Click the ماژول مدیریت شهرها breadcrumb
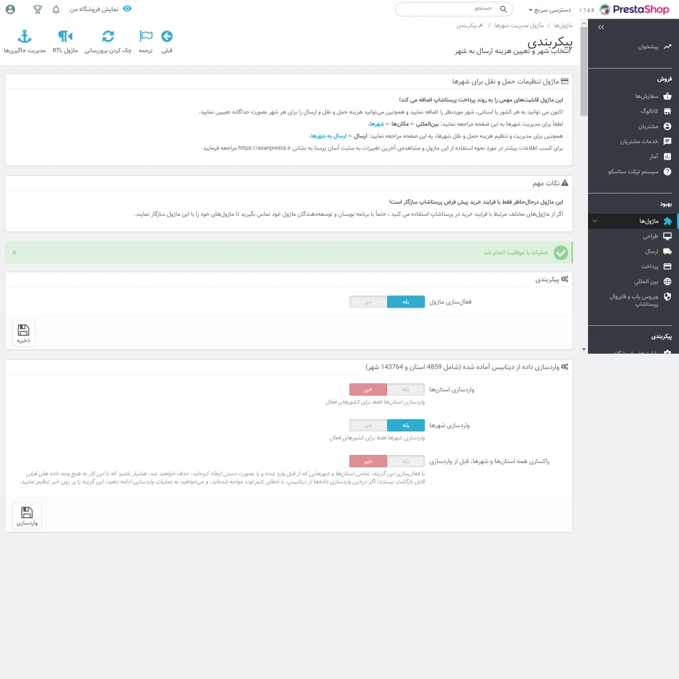The width and height of the screenshot is (679, 679). 519,26
